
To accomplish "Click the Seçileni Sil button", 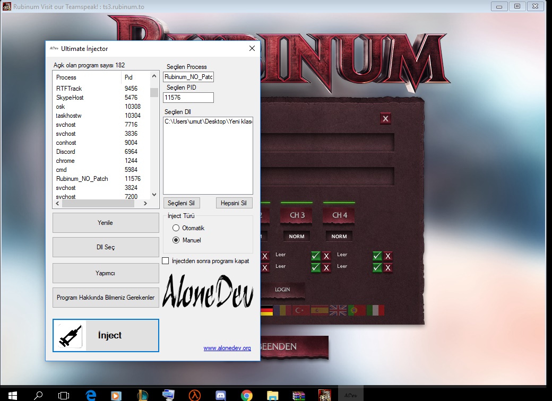I will pos(182,203).
